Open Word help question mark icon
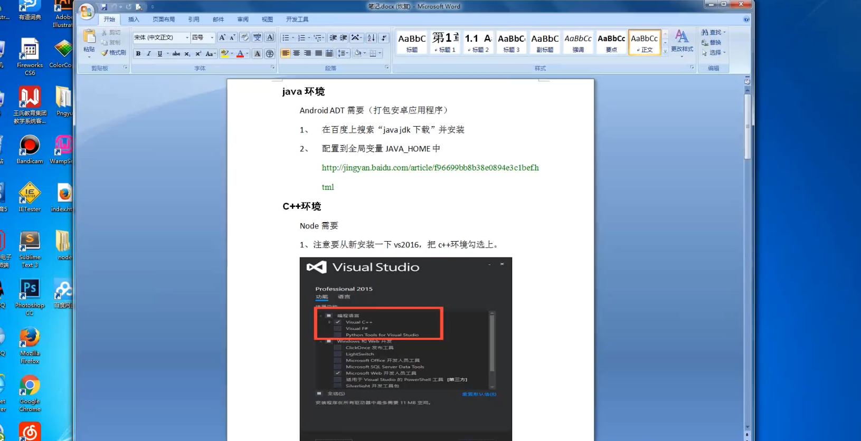 746,19
